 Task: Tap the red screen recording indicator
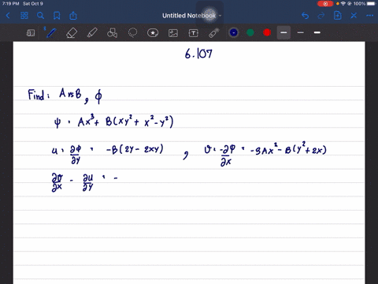(325, 4)
